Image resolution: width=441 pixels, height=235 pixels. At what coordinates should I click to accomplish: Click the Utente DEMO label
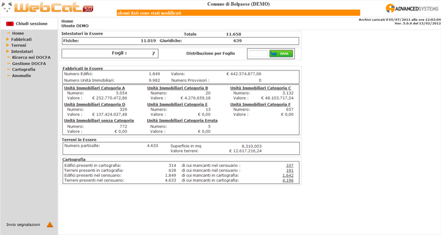[x=75, y=26]
